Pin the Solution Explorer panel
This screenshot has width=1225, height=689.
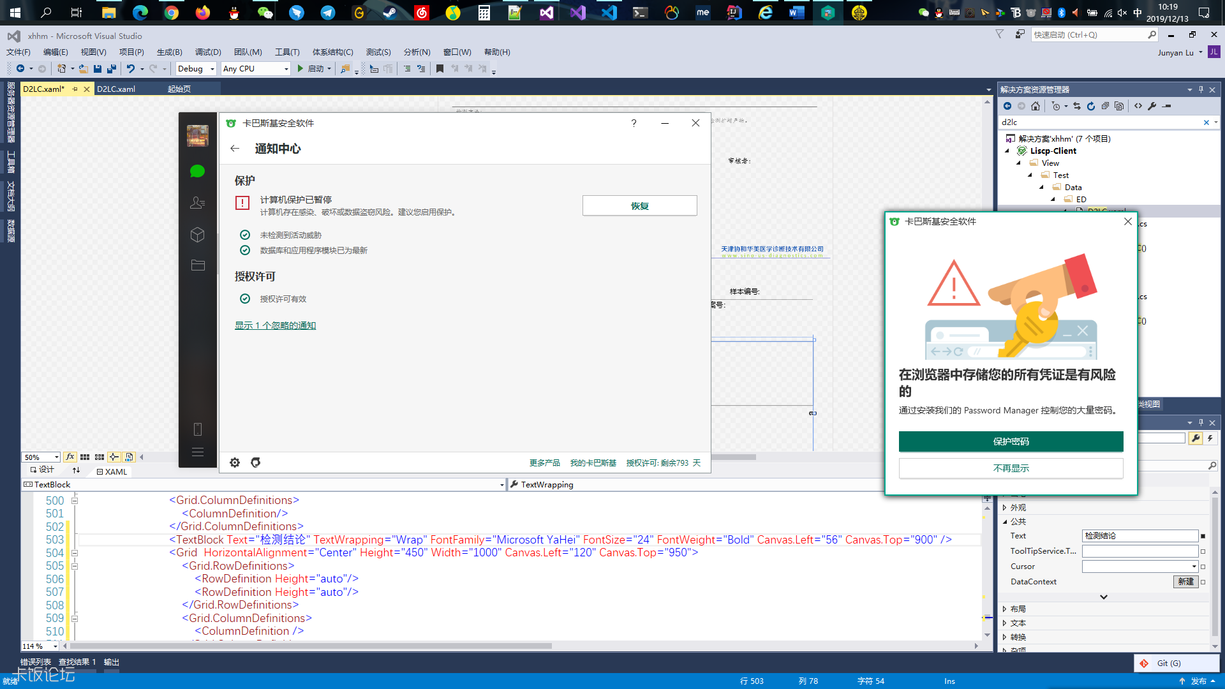click(x=1201, y=90)
